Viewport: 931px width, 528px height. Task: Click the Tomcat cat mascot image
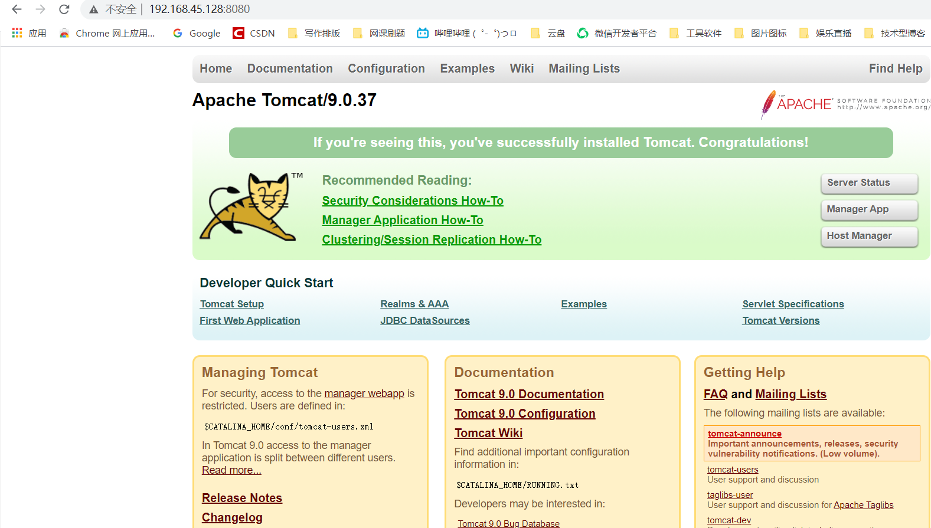coord(249,206)
